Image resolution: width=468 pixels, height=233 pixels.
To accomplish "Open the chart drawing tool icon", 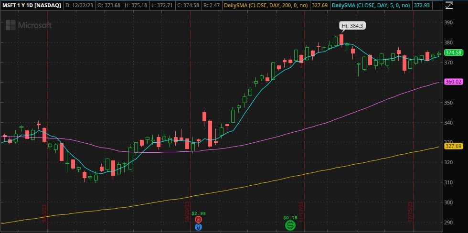I will pos(448,6).
